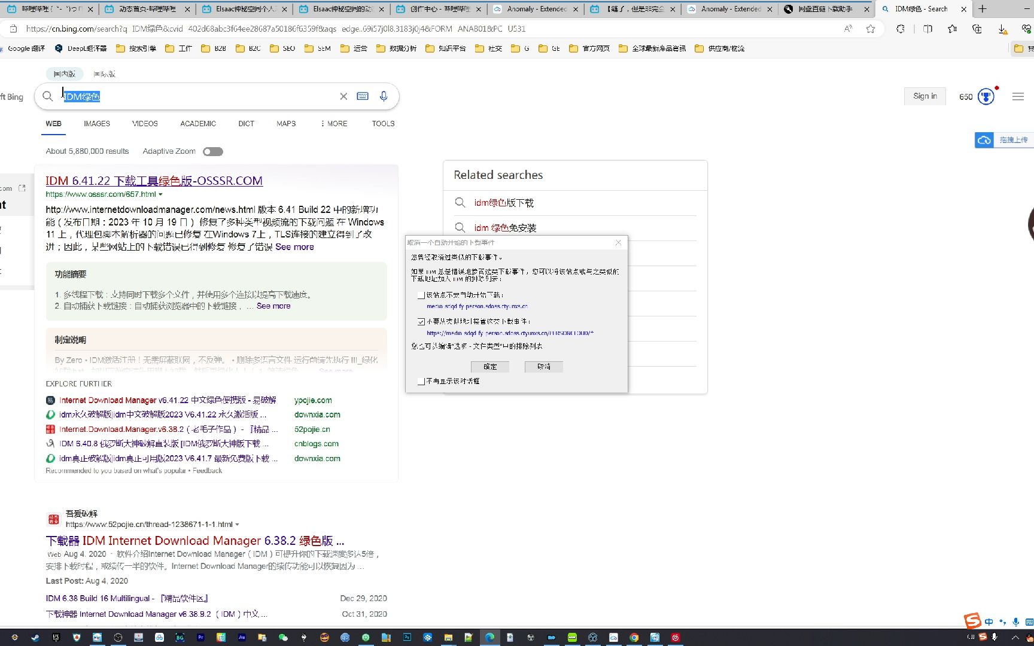This screenshot has width=1034, height=646.
Task: Open the Bing hamburger settings menu
Action: [1018, 96]
